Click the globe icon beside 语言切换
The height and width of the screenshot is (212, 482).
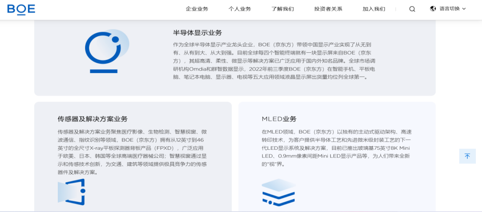[433, 9]
